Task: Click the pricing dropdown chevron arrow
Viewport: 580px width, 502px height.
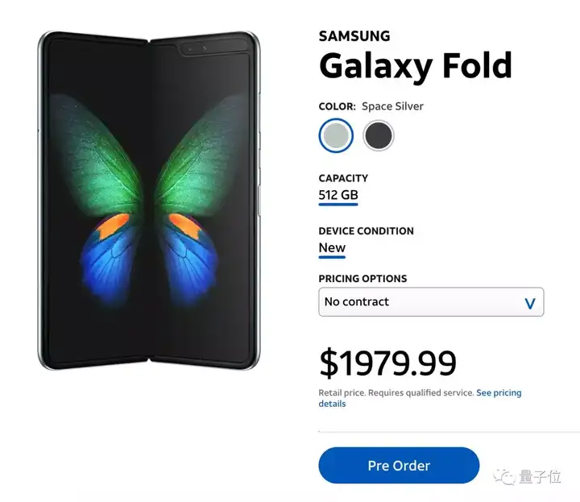Action: point(529,303)
